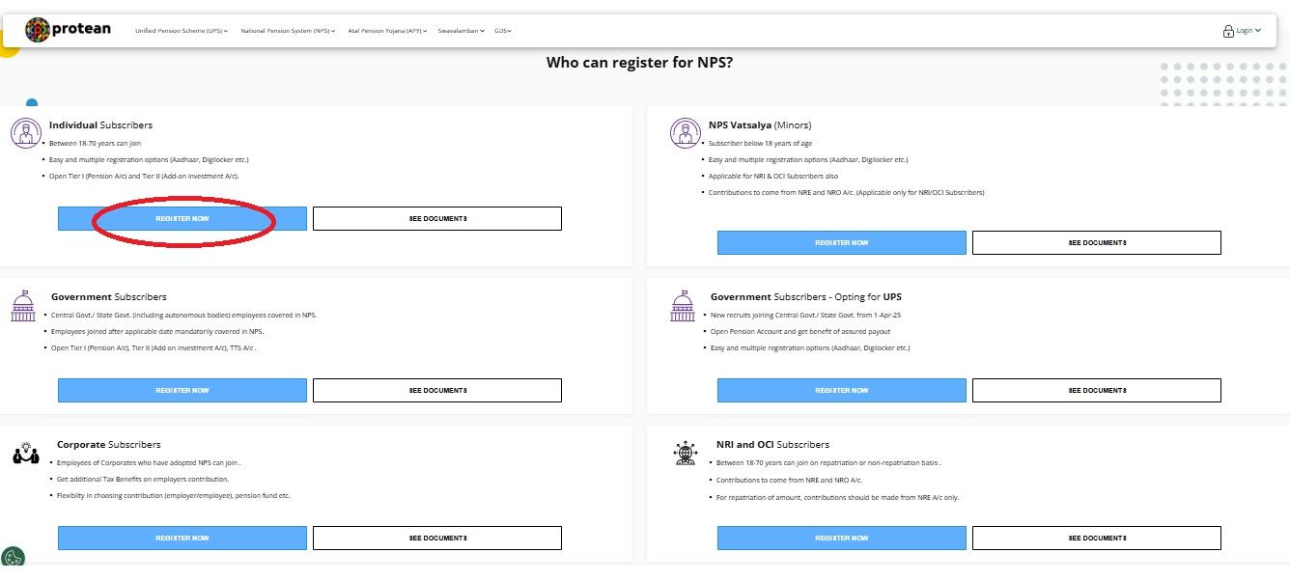Open the Swavalamban menu
The image size is (1290, 581).
(461, 31)
